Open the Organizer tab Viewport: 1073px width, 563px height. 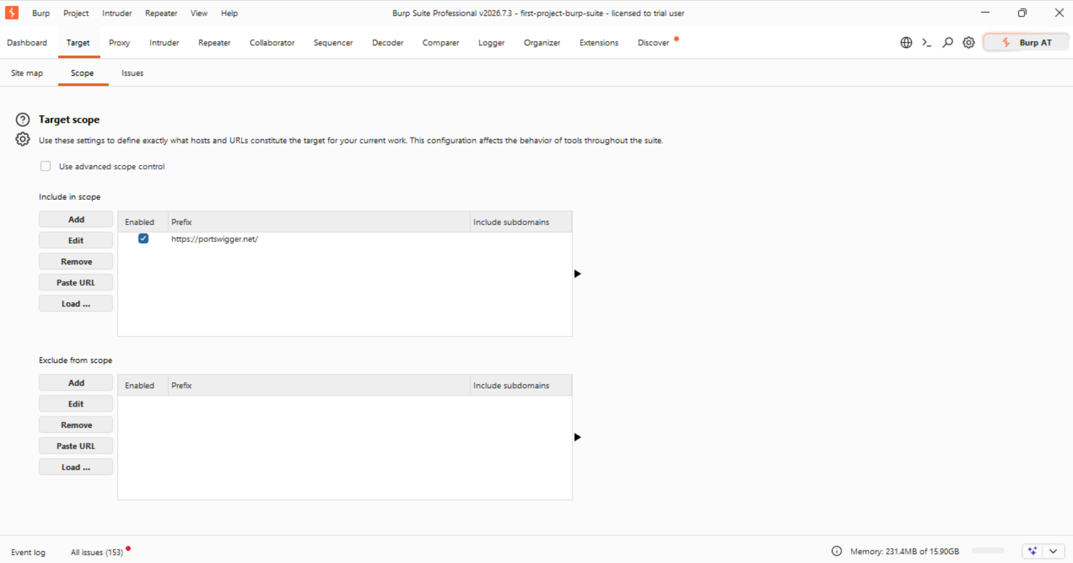pos(542,43)
